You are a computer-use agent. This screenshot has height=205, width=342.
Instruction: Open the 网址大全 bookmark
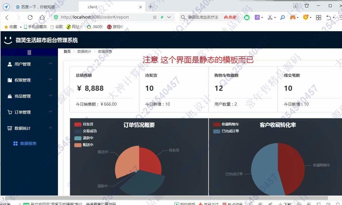[74, 27]
